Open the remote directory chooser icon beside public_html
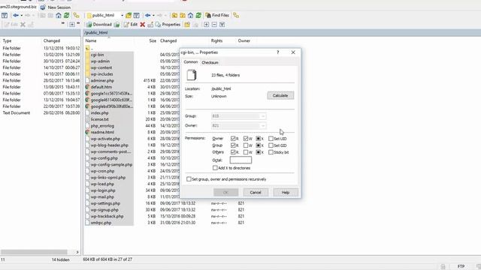 (x=129, y=15)
